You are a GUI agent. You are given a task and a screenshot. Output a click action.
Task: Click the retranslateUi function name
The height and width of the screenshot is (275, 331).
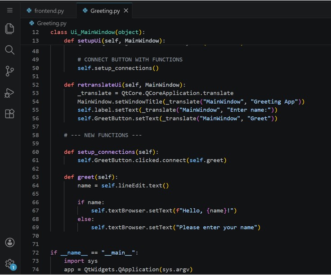[99, 85]
